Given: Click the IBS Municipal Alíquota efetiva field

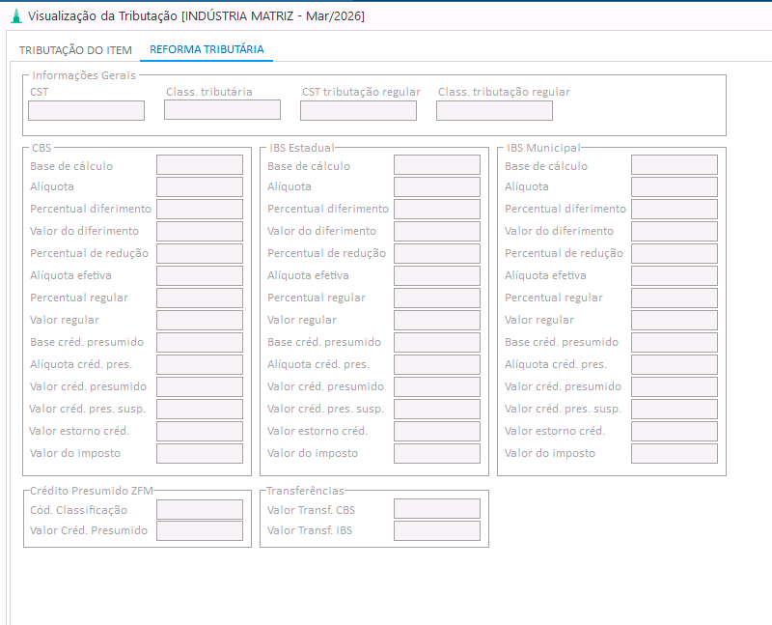Looking at the screenshot, I should pyautogui.click(x=675, y=276).
